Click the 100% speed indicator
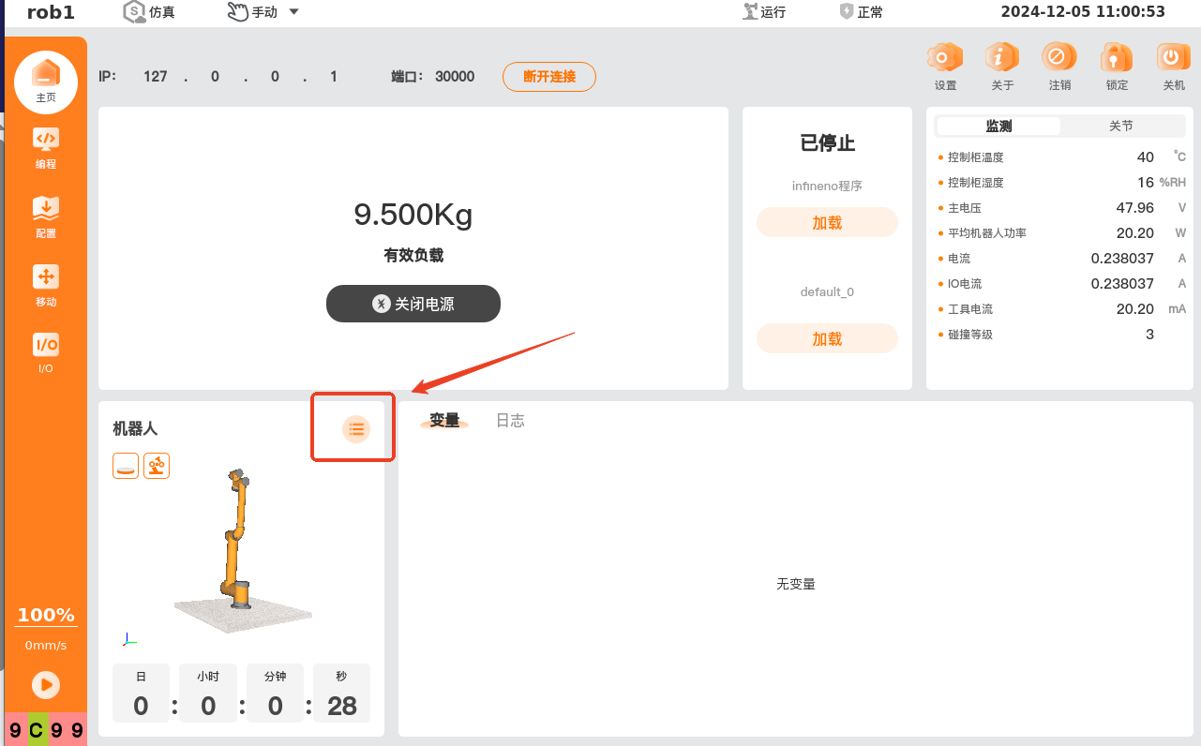This screenshot has height=746, width=1201. point(45,616)
